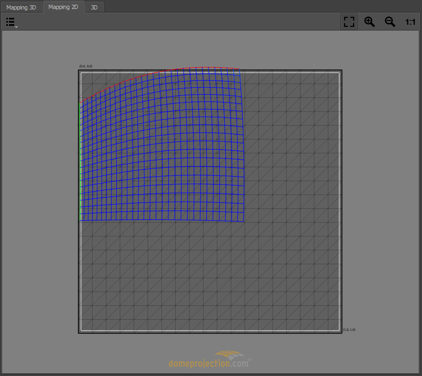Open the list options menu icon
Viewport: 422px width, 376px height.
pos(11,22)
